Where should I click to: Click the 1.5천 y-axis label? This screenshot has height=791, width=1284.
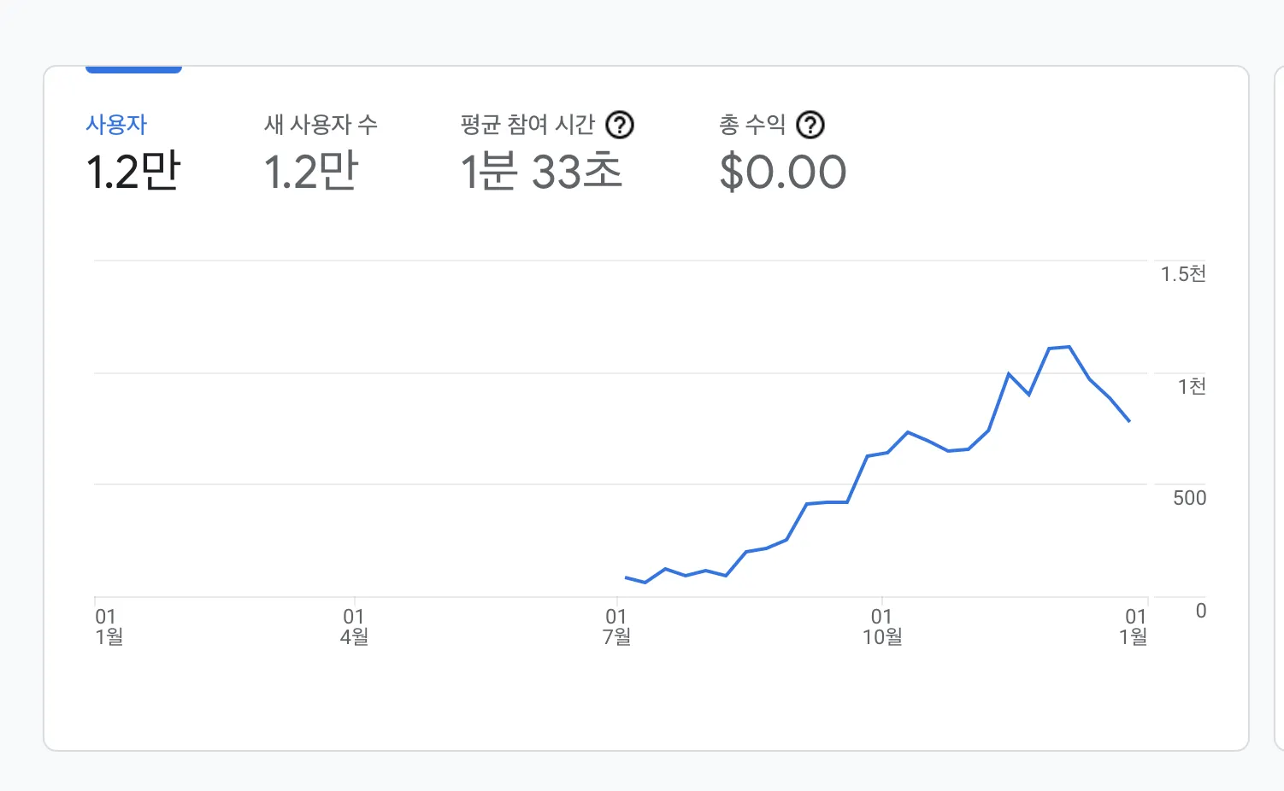[x=1183, y=274]
